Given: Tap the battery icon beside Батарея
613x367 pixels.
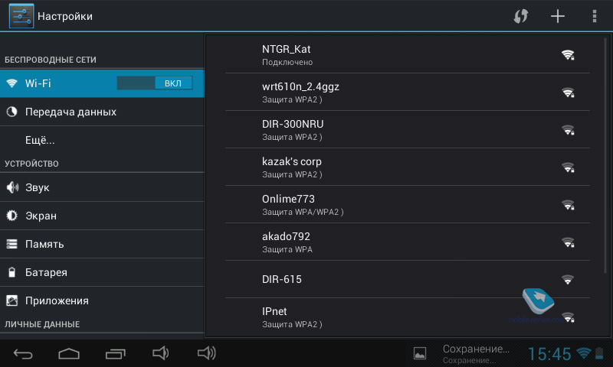Looking at the screenshot, I should (12, 272).
